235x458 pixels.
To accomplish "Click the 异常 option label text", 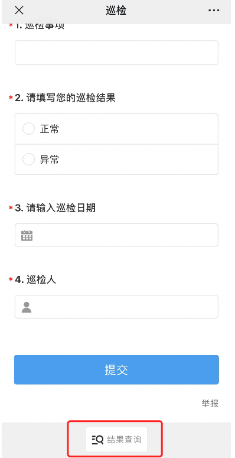I will coord(50,160).
